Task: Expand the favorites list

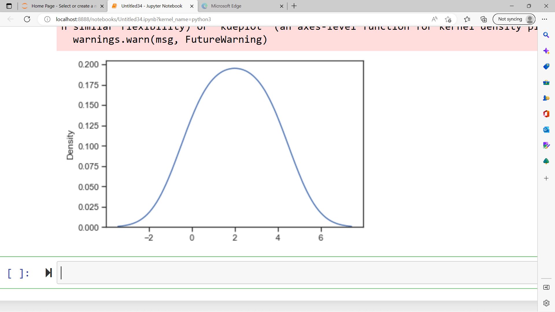Action: point(467,19)
